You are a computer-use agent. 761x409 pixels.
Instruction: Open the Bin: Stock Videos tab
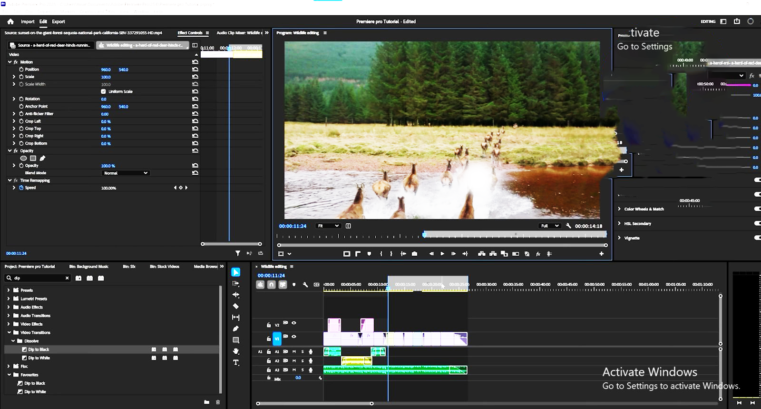pos(165,267)
